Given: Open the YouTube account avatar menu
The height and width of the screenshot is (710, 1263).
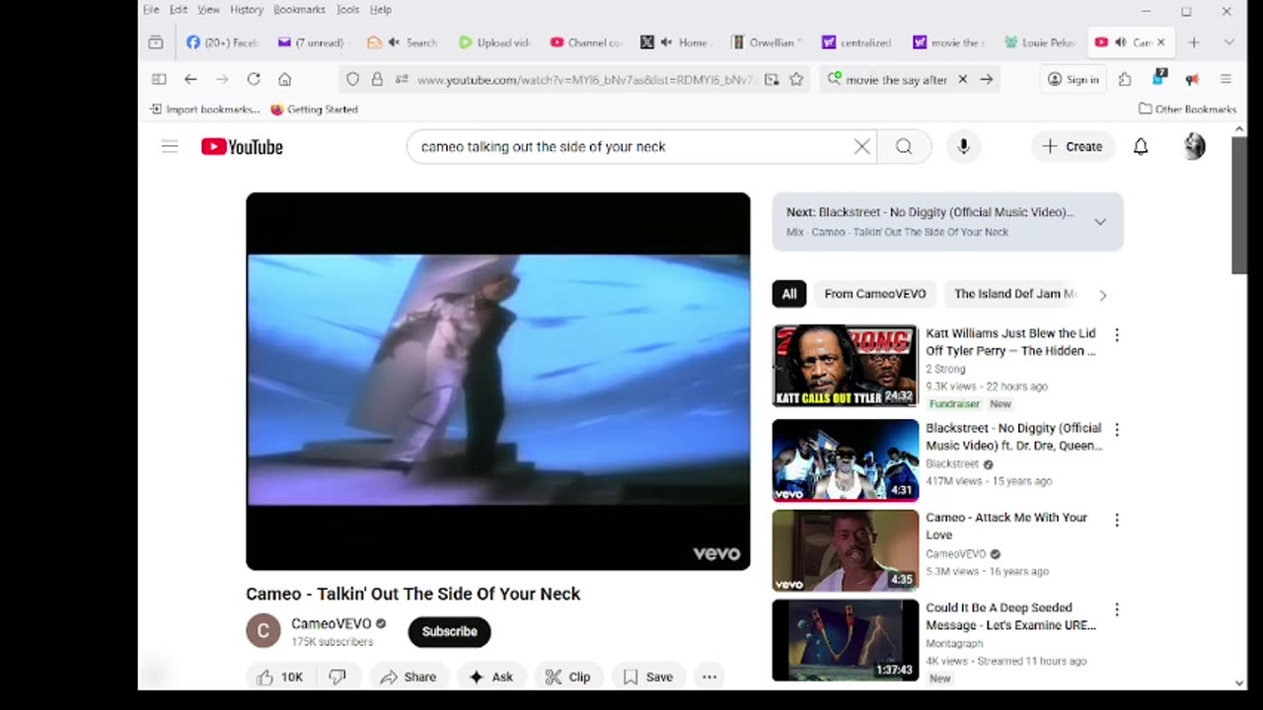Looking at the screenshot, I should click(1194, 146).
